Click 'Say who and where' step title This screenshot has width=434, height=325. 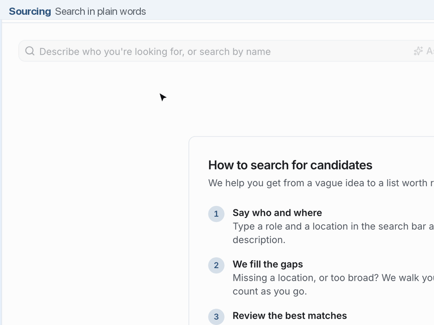tap(277, 213)
